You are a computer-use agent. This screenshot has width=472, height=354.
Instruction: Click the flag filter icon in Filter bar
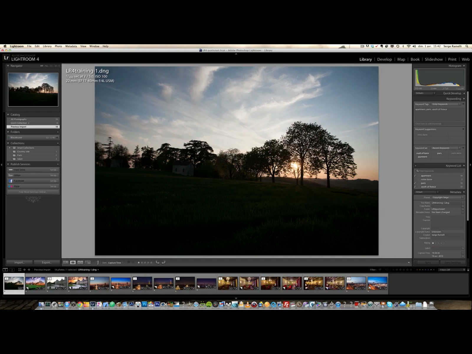[x=380, y=270]
